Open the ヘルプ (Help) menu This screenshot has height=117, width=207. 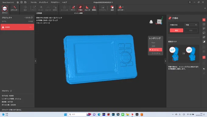coord(65,2)
